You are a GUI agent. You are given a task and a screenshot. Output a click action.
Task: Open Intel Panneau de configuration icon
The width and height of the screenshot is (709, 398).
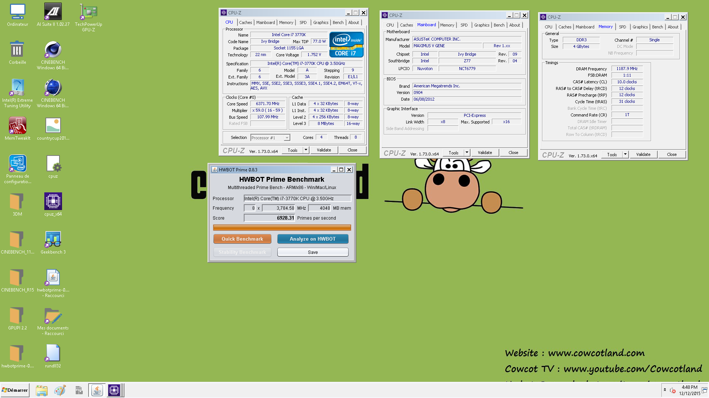pos(17,169)
